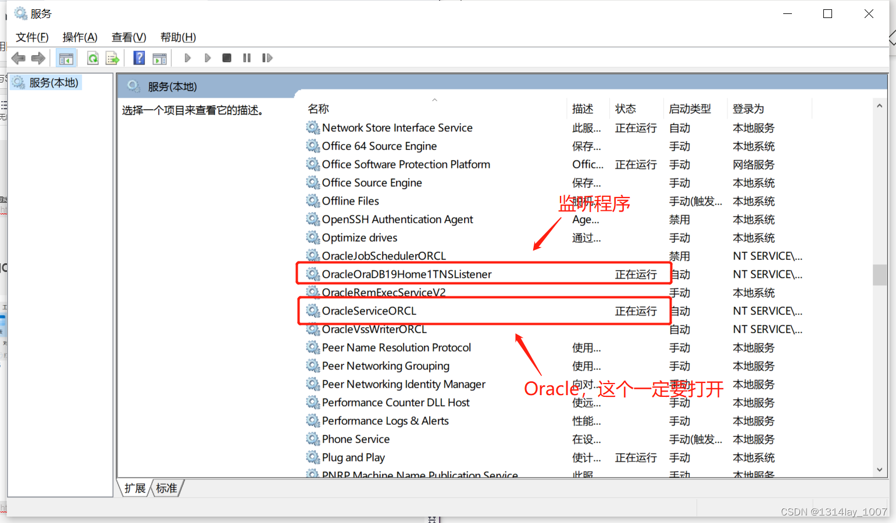This screenshot has height=523, width=896.
Task: Select the Peer Networking Identity Manager service
Action: pyautogui.click(x=404, y=384)
